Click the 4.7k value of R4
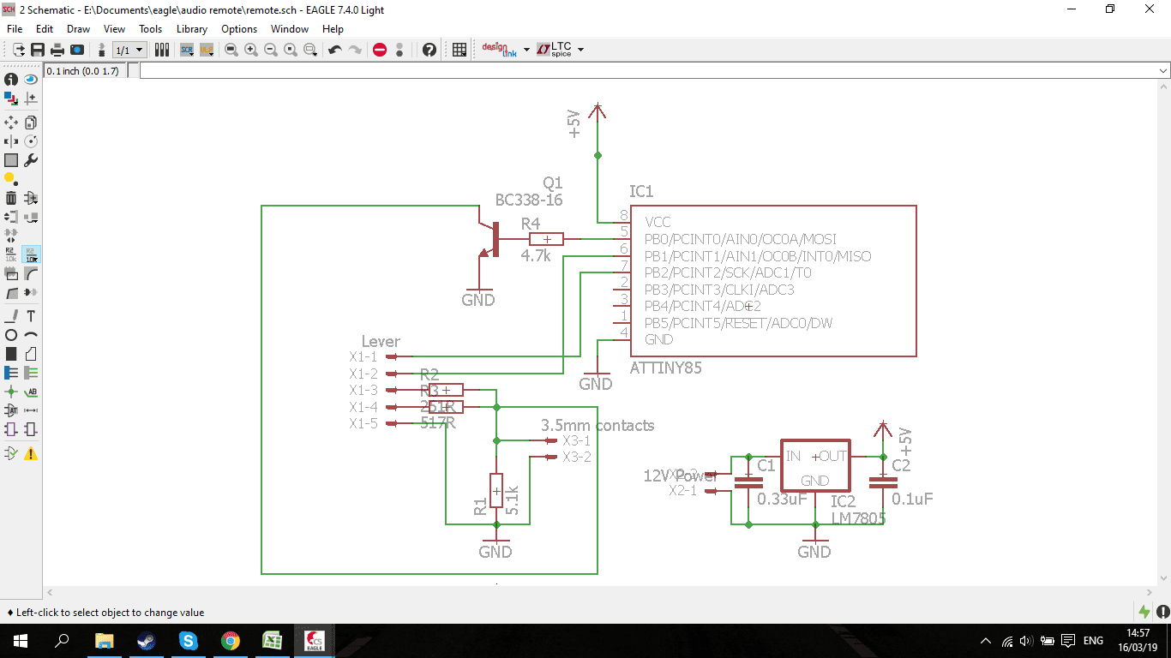 coord(536,255)
